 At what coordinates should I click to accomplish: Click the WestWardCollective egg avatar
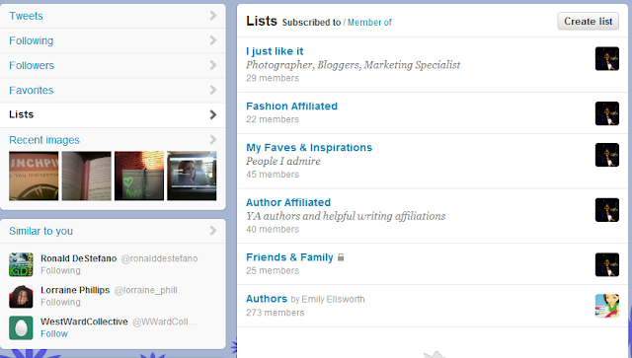pos(21,327)
